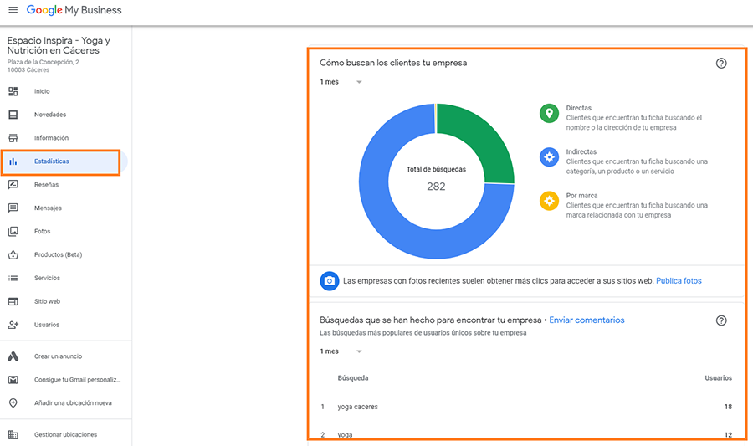Click the blue indirect segment of donut chart

(x=393, y=234)
